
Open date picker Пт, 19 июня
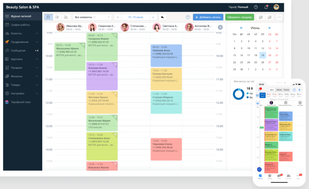tap(135, 17)
